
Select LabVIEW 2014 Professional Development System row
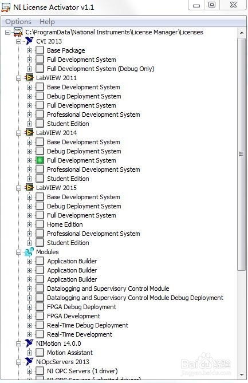pos(93,169)
